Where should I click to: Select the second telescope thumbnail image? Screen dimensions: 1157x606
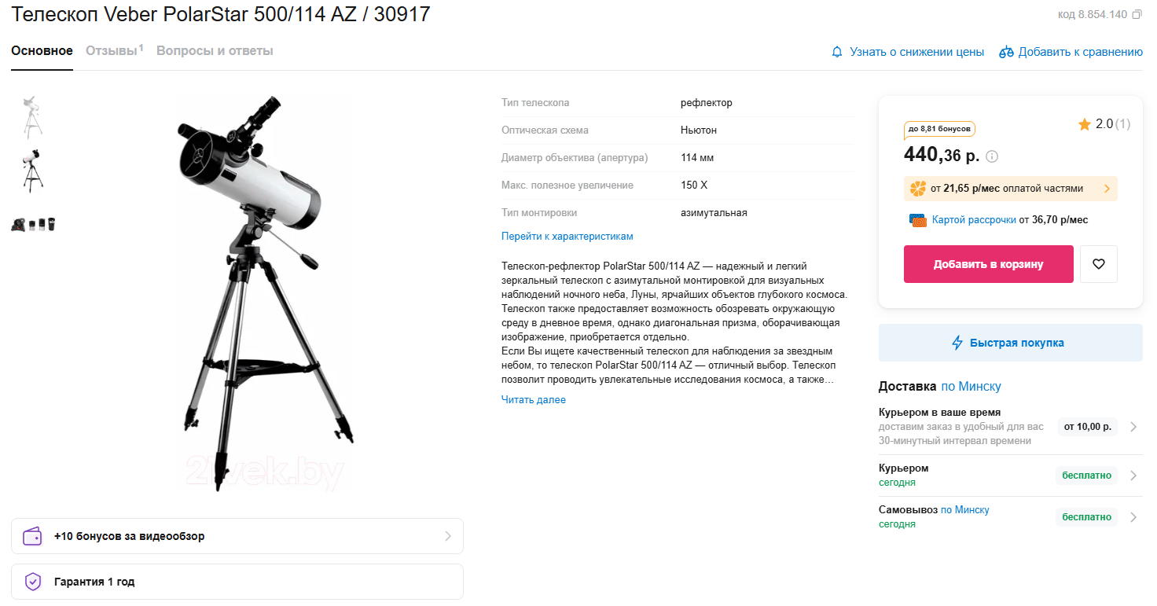point(32,171)
